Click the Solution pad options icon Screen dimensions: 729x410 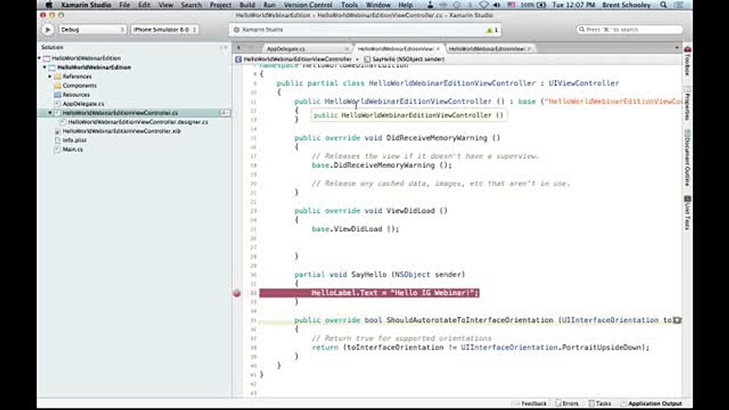(227, 47)
